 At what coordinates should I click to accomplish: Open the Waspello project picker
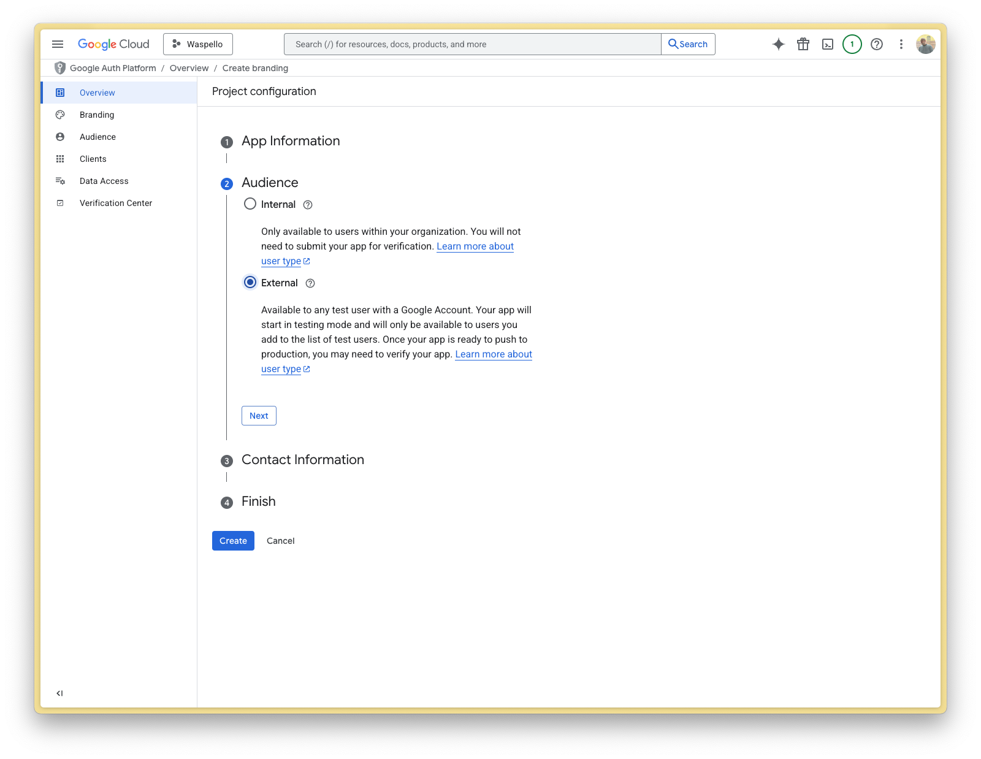[197, 44]
